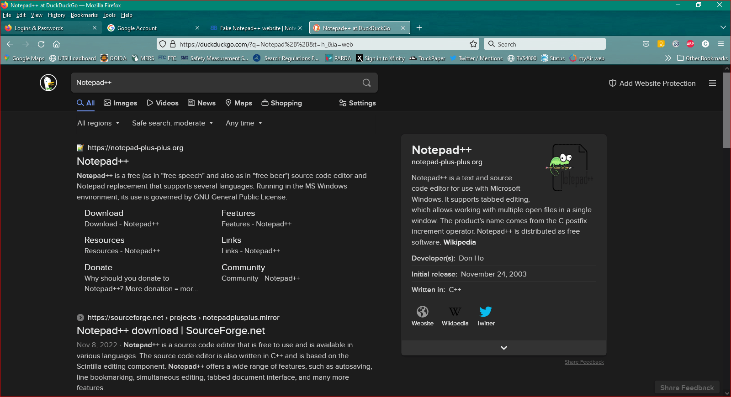Screen dimensions: 731x397
Task: Show Videos search results
Action: click(x=163, y=103)
